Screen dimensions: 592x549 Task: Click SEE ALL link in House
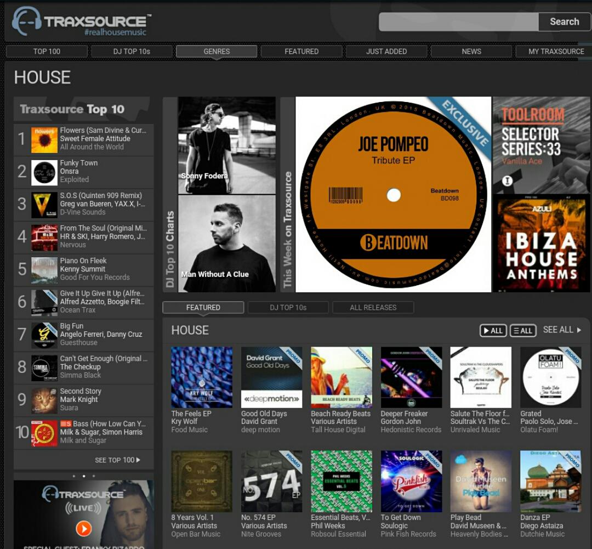pyautogui.click(x=562, y=330)
